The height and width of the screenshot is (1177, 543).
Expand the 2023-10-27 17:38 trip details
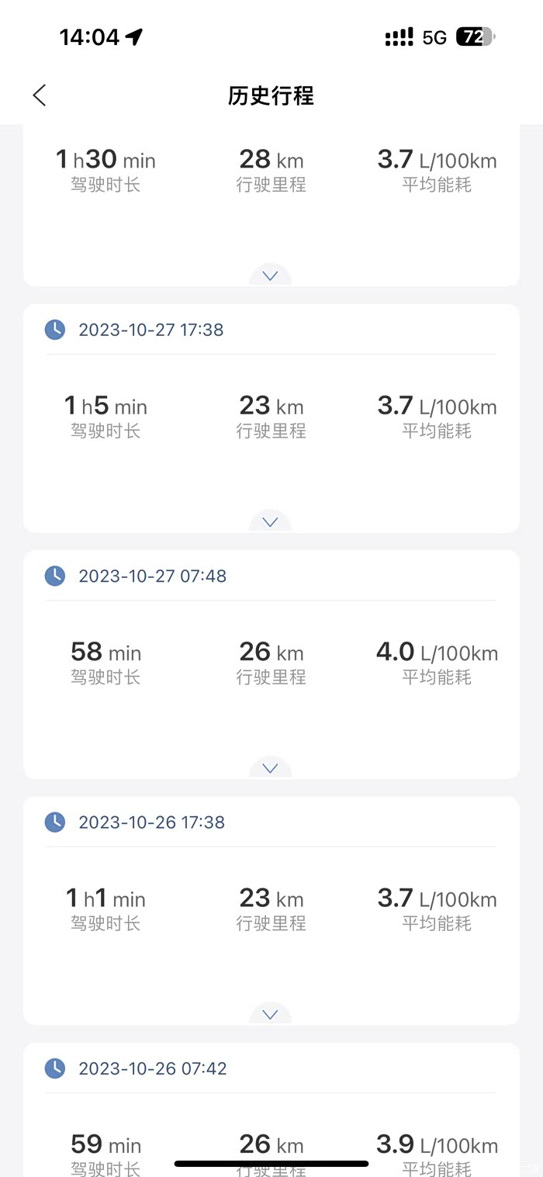[x=270, y=522]
